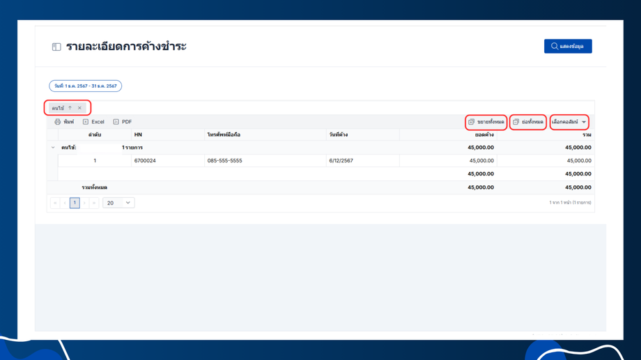Open the เลือกคอลัมน์ column chooser dropdown

click(x=569, y=122)
